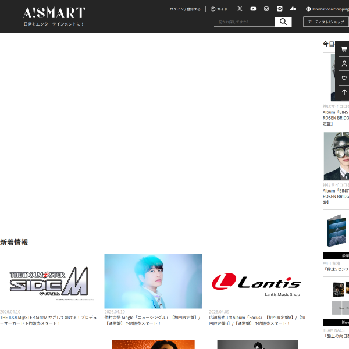Open the goggles helmet album thumbnail
Screen dimensions: 349x349
pyautogui.click(x=336, y=156)
